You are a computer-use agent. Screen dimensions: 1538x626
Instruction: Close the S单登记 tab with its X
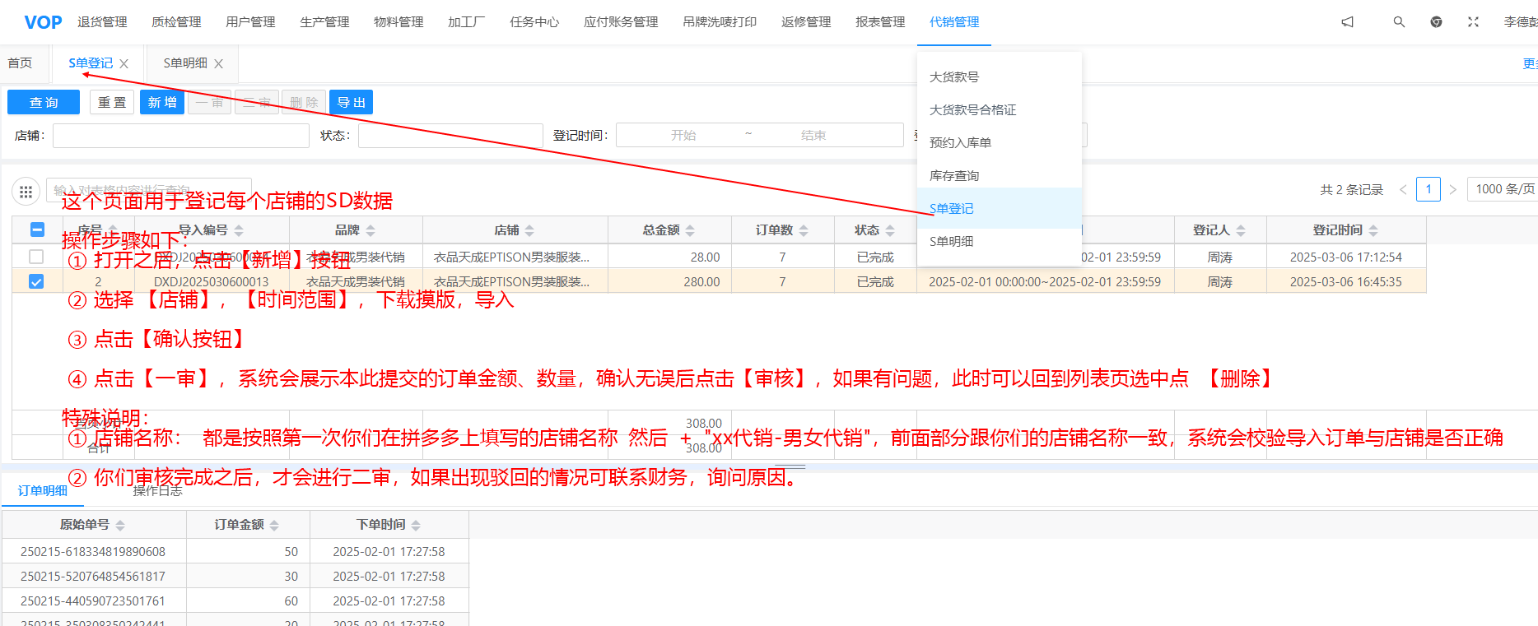[124, 63]
